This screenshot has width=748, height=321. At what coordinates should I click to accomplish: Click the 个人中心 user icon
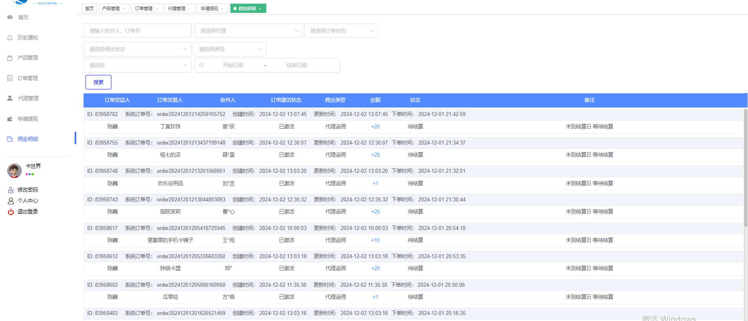click(11, 201)
